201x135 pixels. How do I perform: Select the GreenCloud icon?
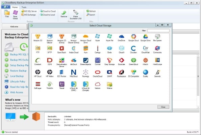[x=133, y=61]
